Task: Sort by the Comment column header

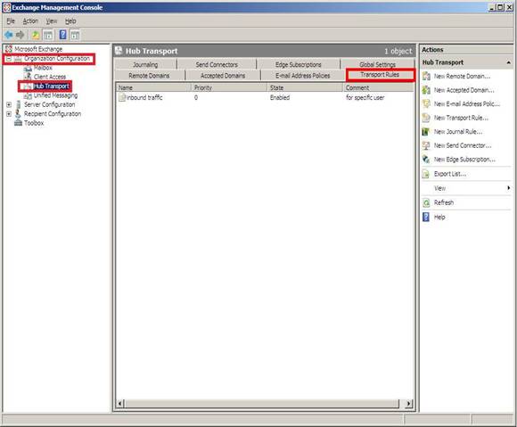Action: tap(378, 87)
